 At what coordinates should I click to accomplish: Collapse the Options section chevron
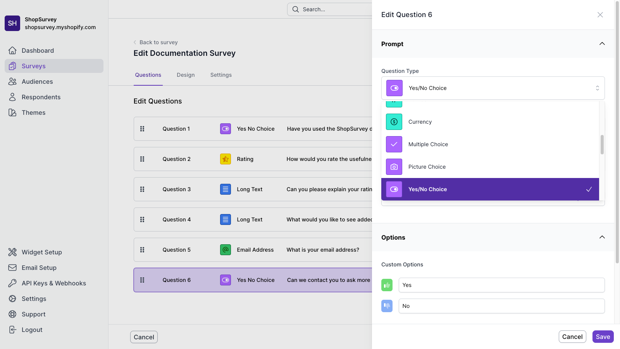click(x=602, y=237)
